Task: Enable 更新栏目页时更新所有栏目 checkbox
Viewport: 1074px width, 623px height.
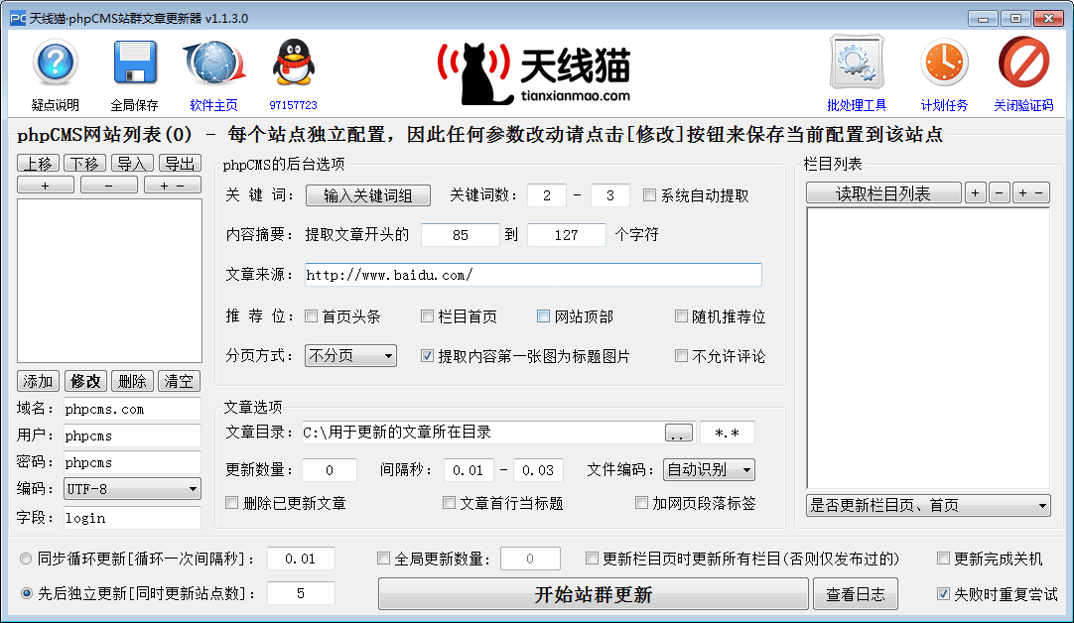Action: coord(592,559)
